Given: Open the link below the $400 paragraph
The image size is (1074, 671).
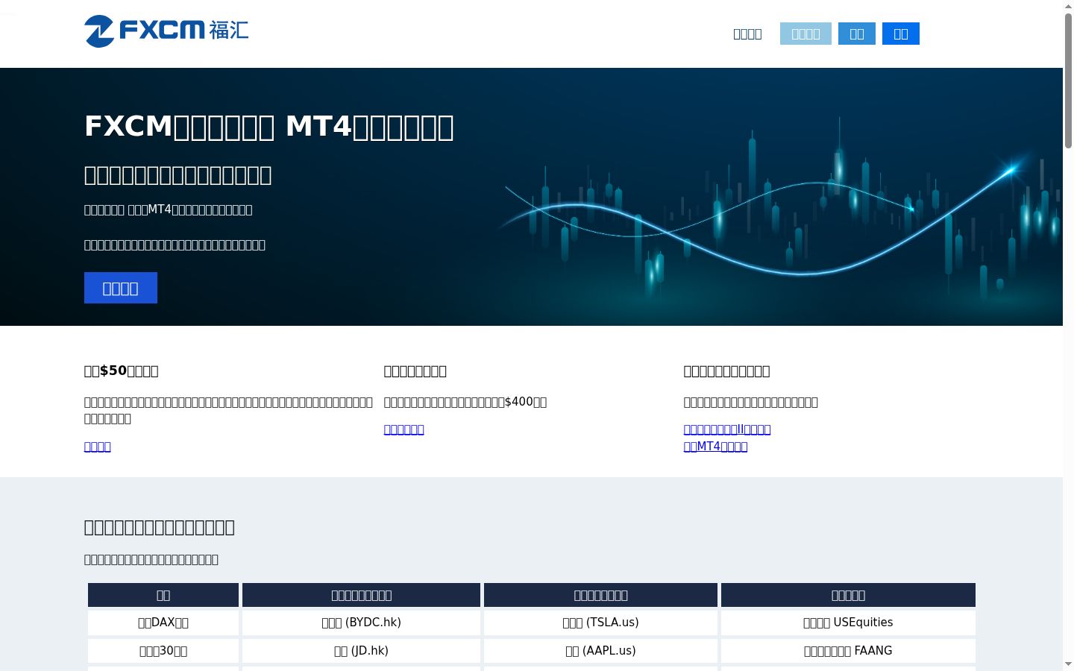Looking at the screenshot, I should pos(404,429).
